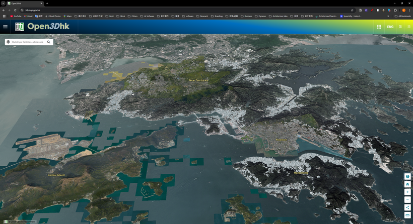
Task: Focus the buildings, facilities, addresses search field
Action: pos(28,42)
